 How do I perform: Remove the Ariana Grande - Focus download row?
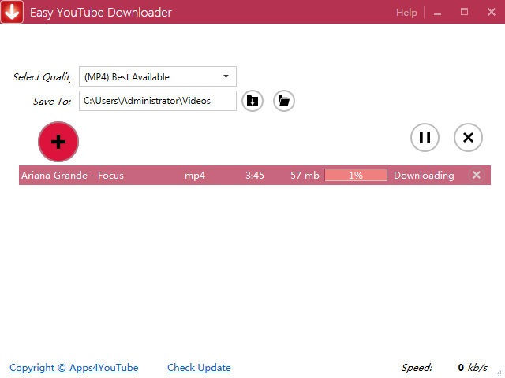click(x=477, y=176)
